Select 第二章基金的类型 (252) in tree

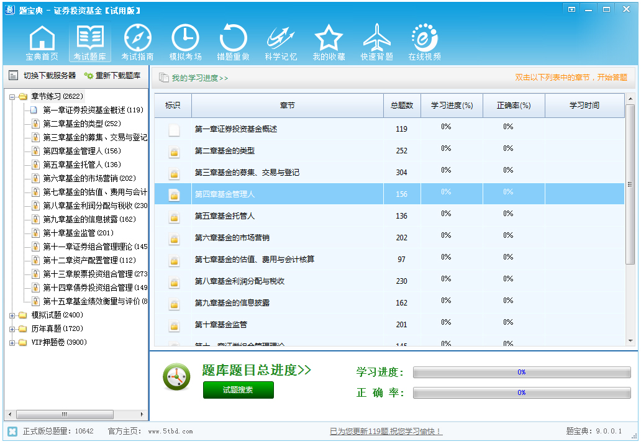click(82, 124)
